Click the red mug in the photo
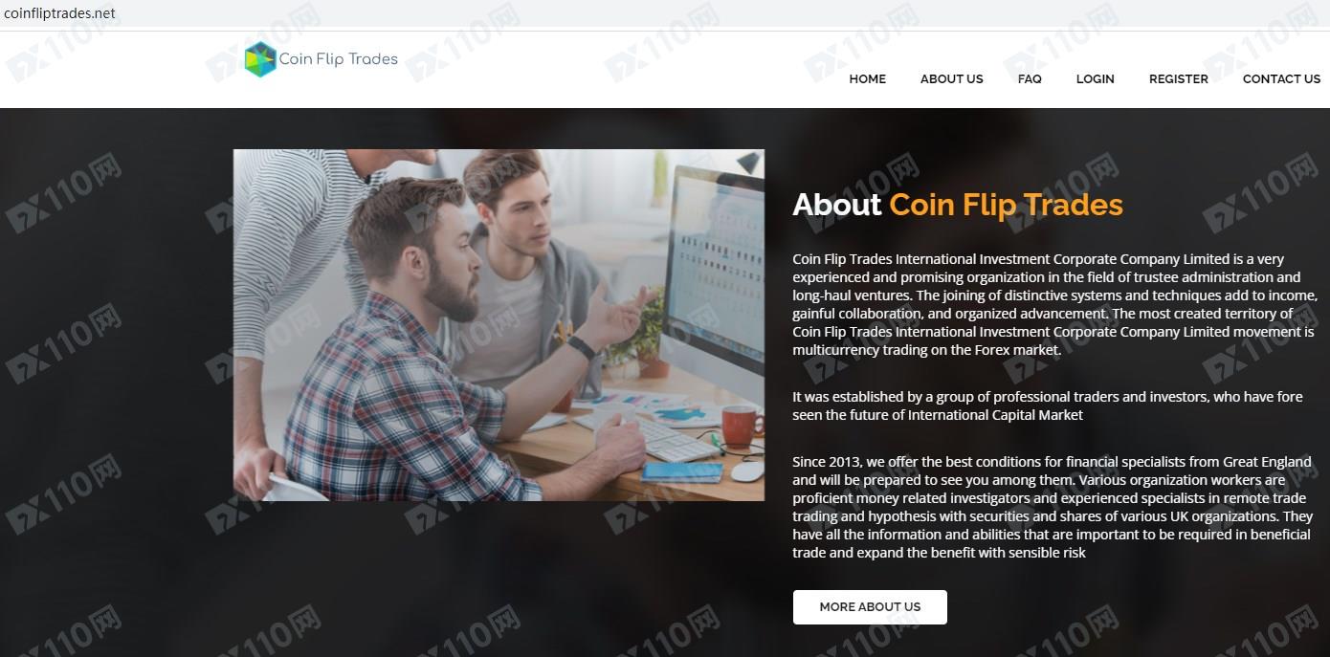The image size is (1330, 657). pos(739,425)
